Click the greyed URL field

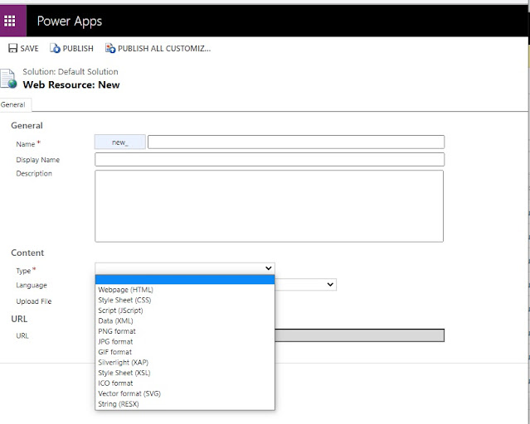coord(360,335)
